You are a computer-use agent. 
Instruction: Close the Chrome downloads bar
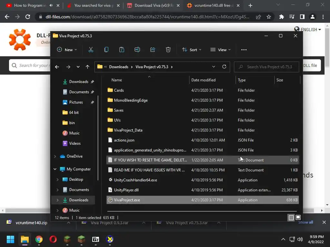324,222
